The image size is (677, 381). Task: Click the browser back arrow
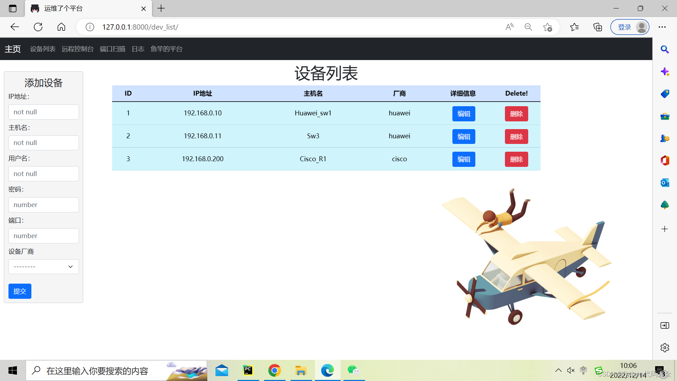tap(15, 27)
